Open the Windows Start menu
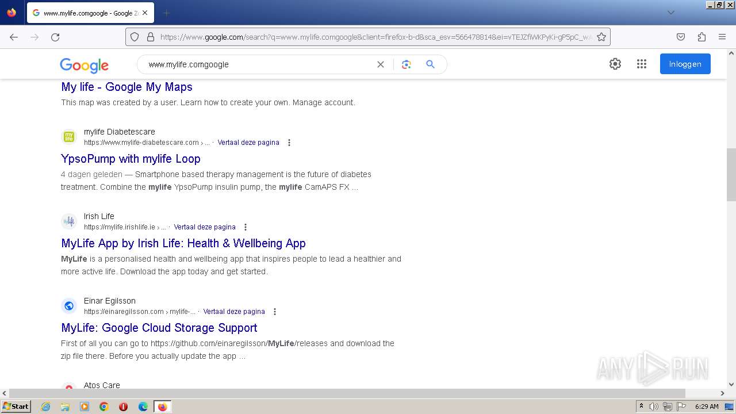 [16, 407]
